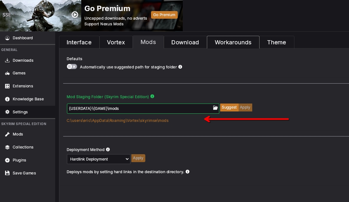Click Apply next to Suggest button
Screen dimensions: 349x202
[245, 107]
